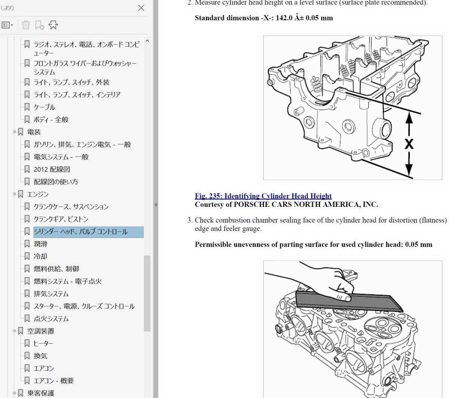Open the 配線図の使い方 bookmark

tap(56, 182)
